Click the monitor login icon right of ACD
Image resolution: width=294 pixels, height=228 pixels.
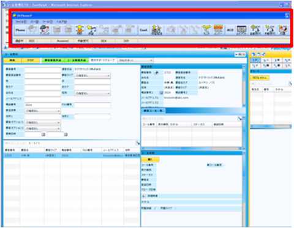(242, 30)
